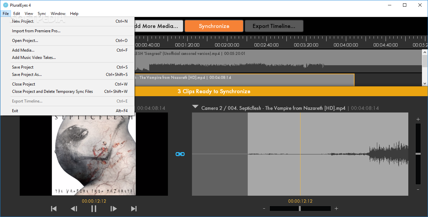Image resolution: width=428 pixels, height=217 pixels.
Task: Zoom out the waveform horizontally with minus
Action: [264, 209]
